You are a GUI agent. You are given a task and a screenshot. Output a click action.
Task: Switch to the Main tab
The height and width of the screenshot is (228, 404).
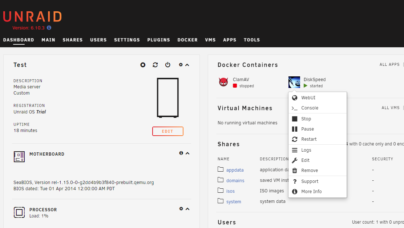[48, 40]
